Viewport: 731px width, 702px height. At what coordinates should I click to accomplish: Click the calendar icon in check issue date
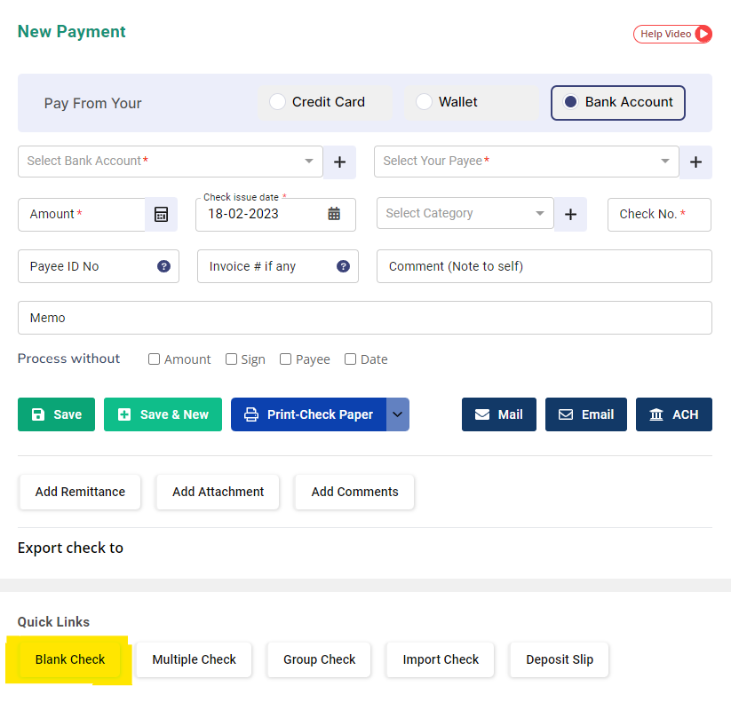[x=334, y=214]
